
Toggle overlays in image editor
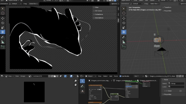click(x=71, y=76)
